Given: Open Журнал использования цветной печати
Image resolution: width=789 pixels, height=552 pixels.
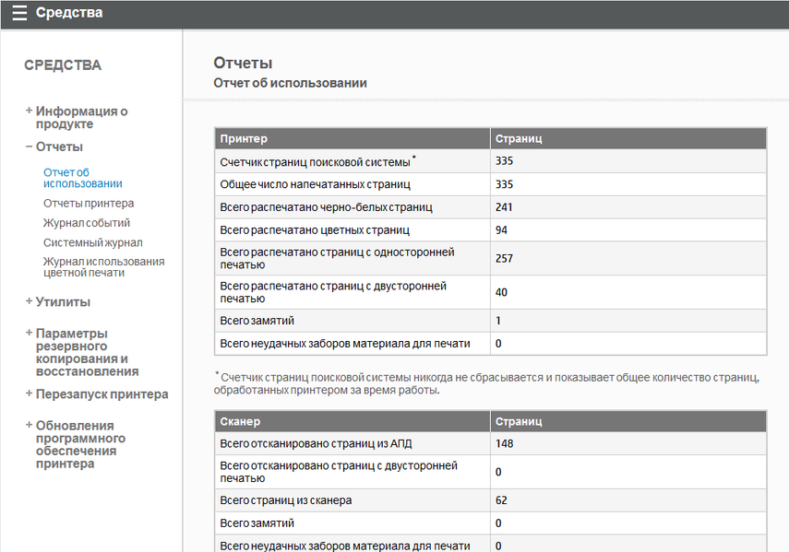Looking at the screenshot, I should click(x=103, y=266).
